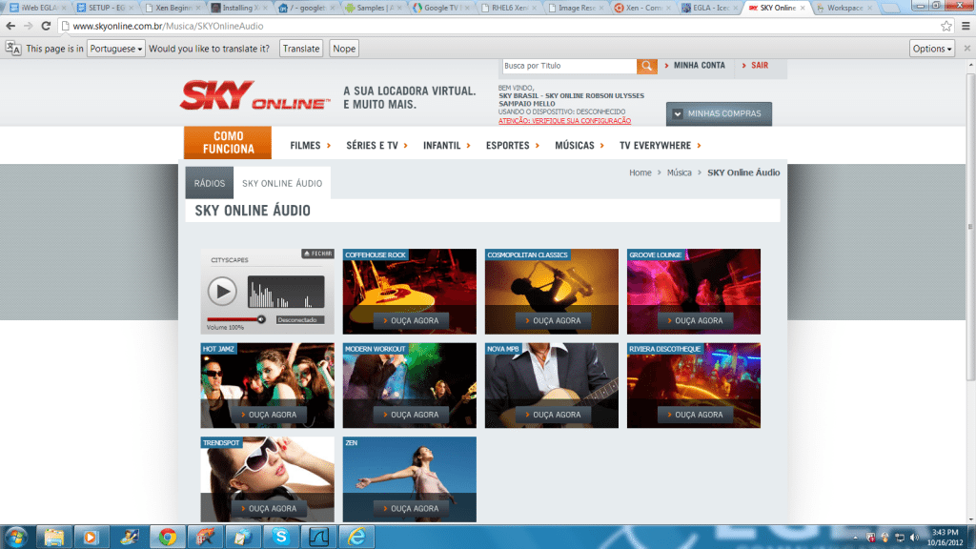
Task: Click the Busca por Título search field
Action: click(568, 66)
